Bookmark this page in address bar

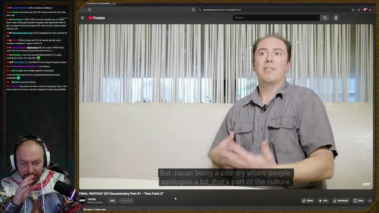193,10
